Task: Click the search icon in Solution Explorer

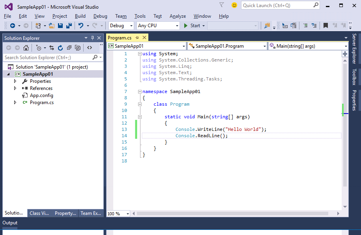Action: 95,57
